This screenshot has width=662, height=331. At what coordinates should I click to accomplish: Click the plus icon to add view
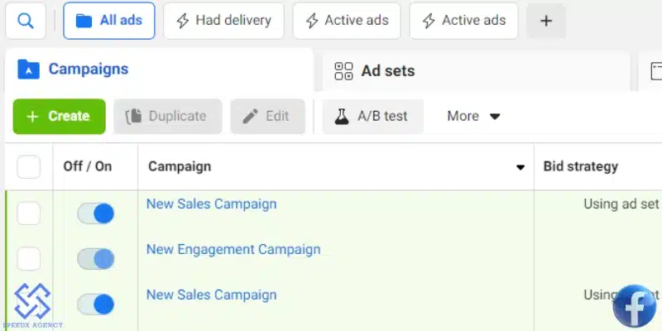(x=546, y=21)
